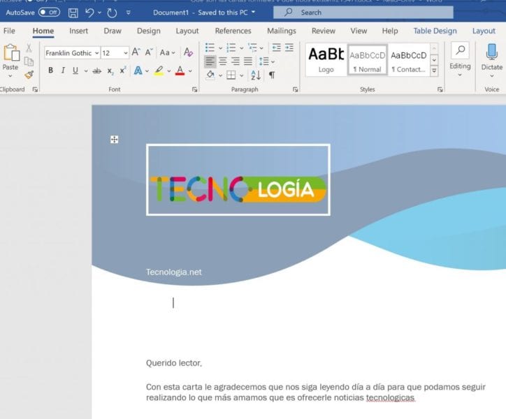Screen dimensions: 506x419
Task: Cut selection with scissors icon
Action: (x=29, y=48)
